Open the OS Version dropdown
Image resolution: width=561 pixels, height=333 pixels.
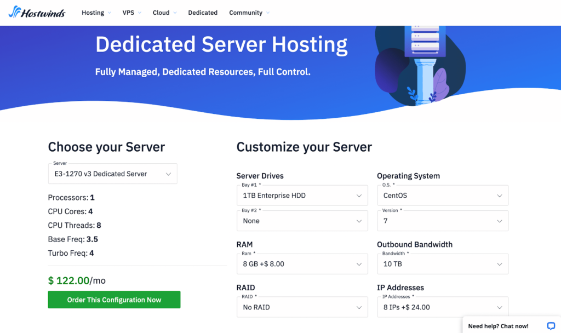(443, 221)
